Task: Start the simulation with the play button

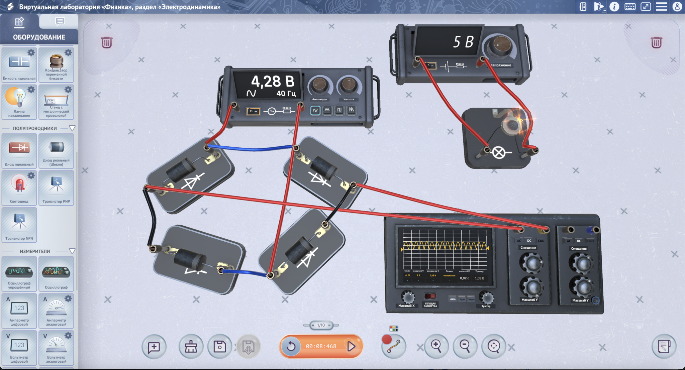Action: click(x=351, y=346)
